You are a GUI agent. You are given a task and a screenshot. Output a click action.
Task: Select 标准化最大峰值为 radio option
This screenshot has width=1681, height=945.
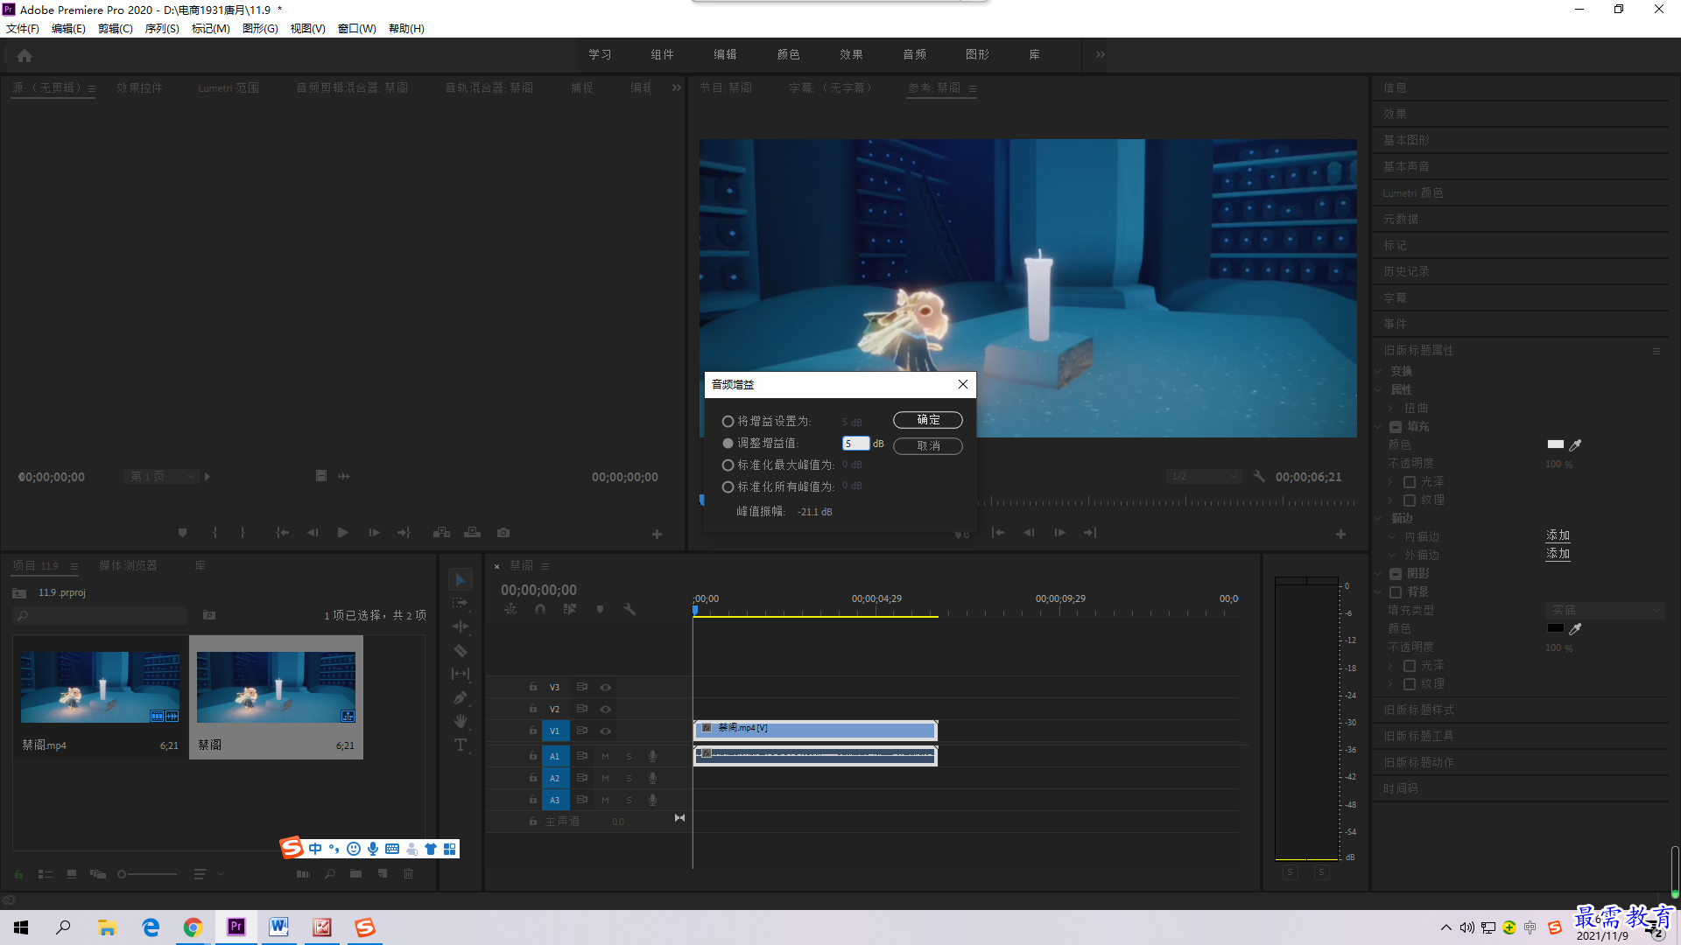point(728,465)
